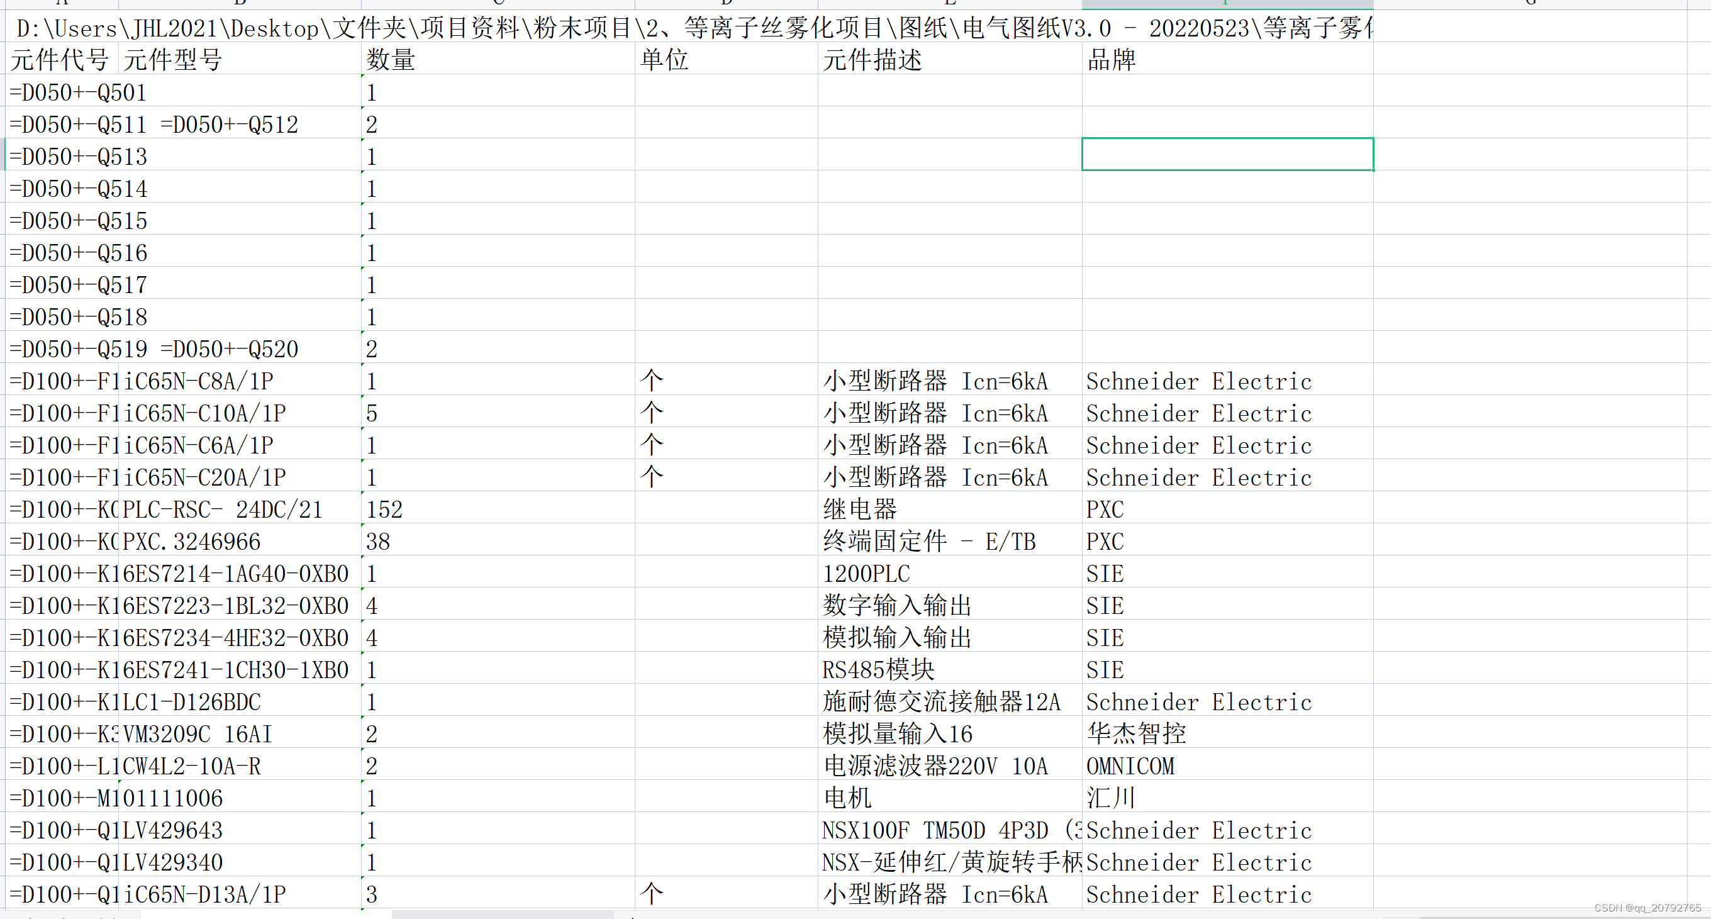This screenshot has width=1711, height=919.
Task: Click description cell RS485模块
Action: tap(950, 668)
